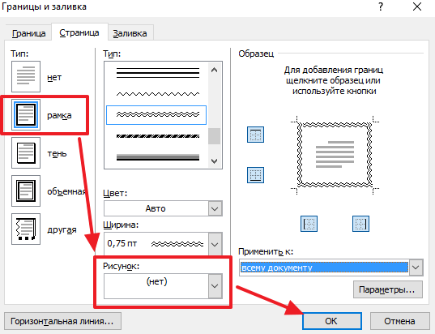Select the double wavy line style
The image size is (435, 334).
point(156,114)
